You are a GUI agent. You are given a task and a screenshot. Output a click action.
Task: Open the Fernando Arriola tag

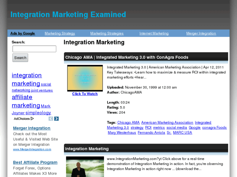pos(152,133)
